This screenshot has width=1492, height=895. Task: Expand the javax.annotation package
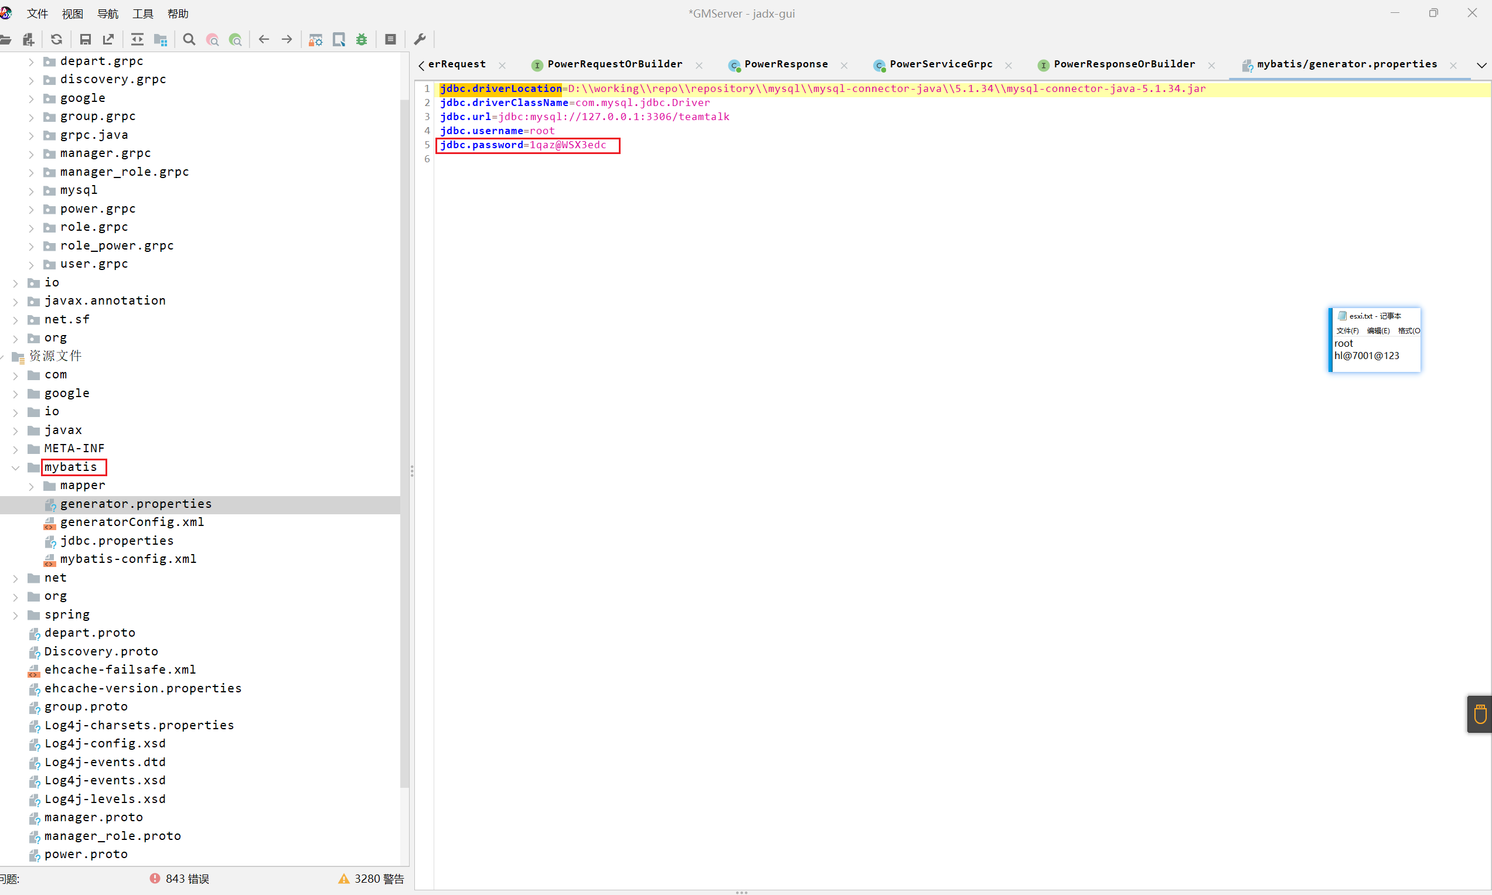tap(16, 302)
